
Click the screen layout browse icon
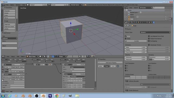28,5
